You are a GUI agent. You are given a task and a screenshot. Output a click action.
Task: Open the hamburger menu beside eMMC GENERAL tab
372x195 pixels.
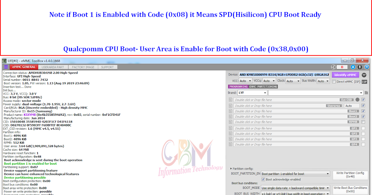click(x=6, y=67)
